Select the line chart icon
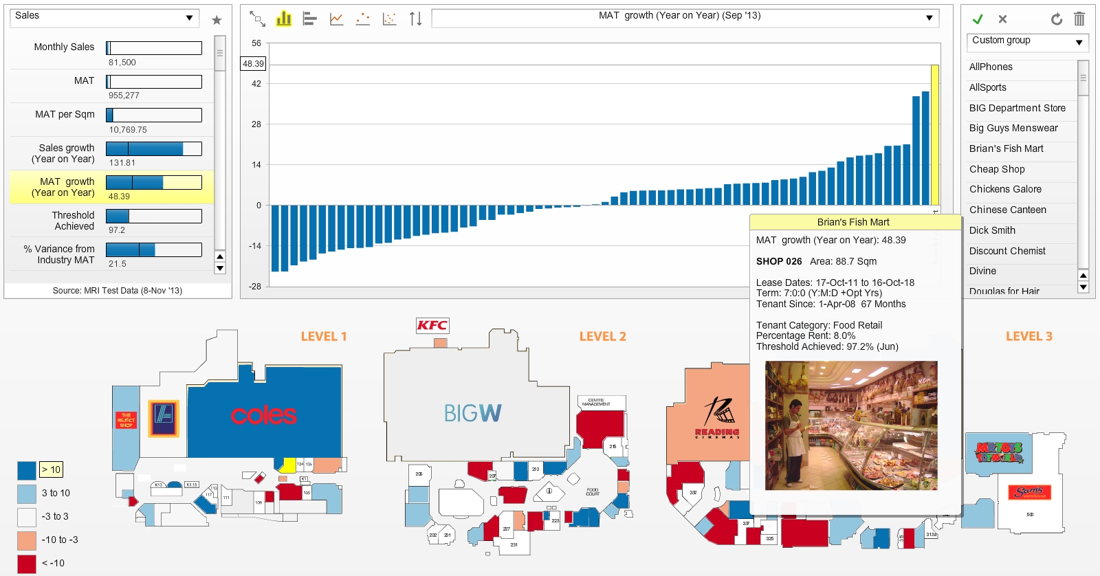Viewport: 1100px width, 576px height. [x=336, y=19]
